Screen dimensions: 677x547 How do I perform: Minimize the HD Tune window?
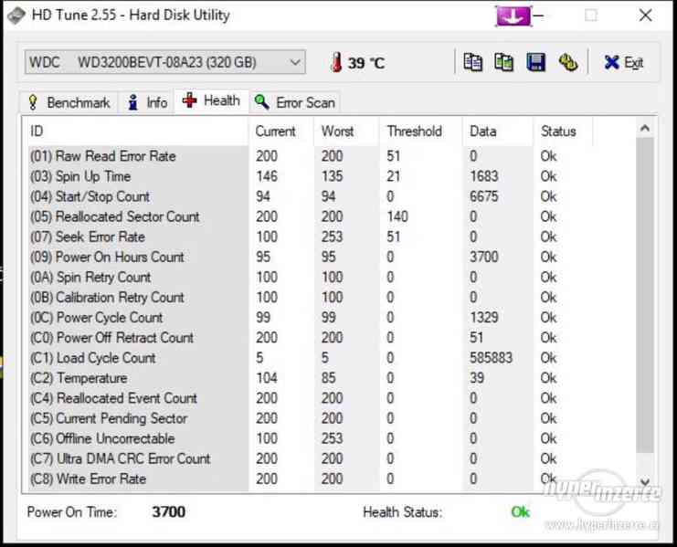click(538, 16)
